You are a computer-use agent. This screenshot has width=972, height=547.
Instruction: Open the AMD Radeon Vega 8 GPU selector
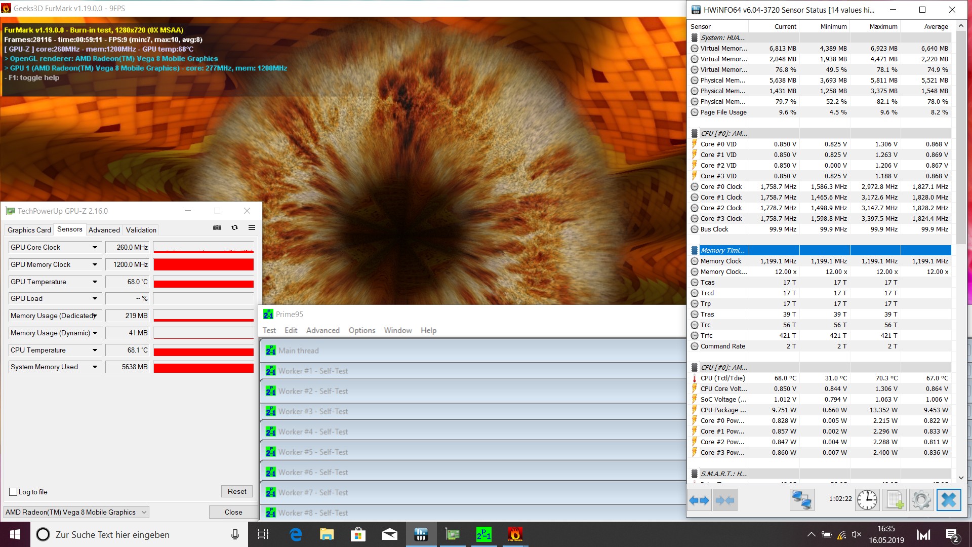(x=76, y=512)
